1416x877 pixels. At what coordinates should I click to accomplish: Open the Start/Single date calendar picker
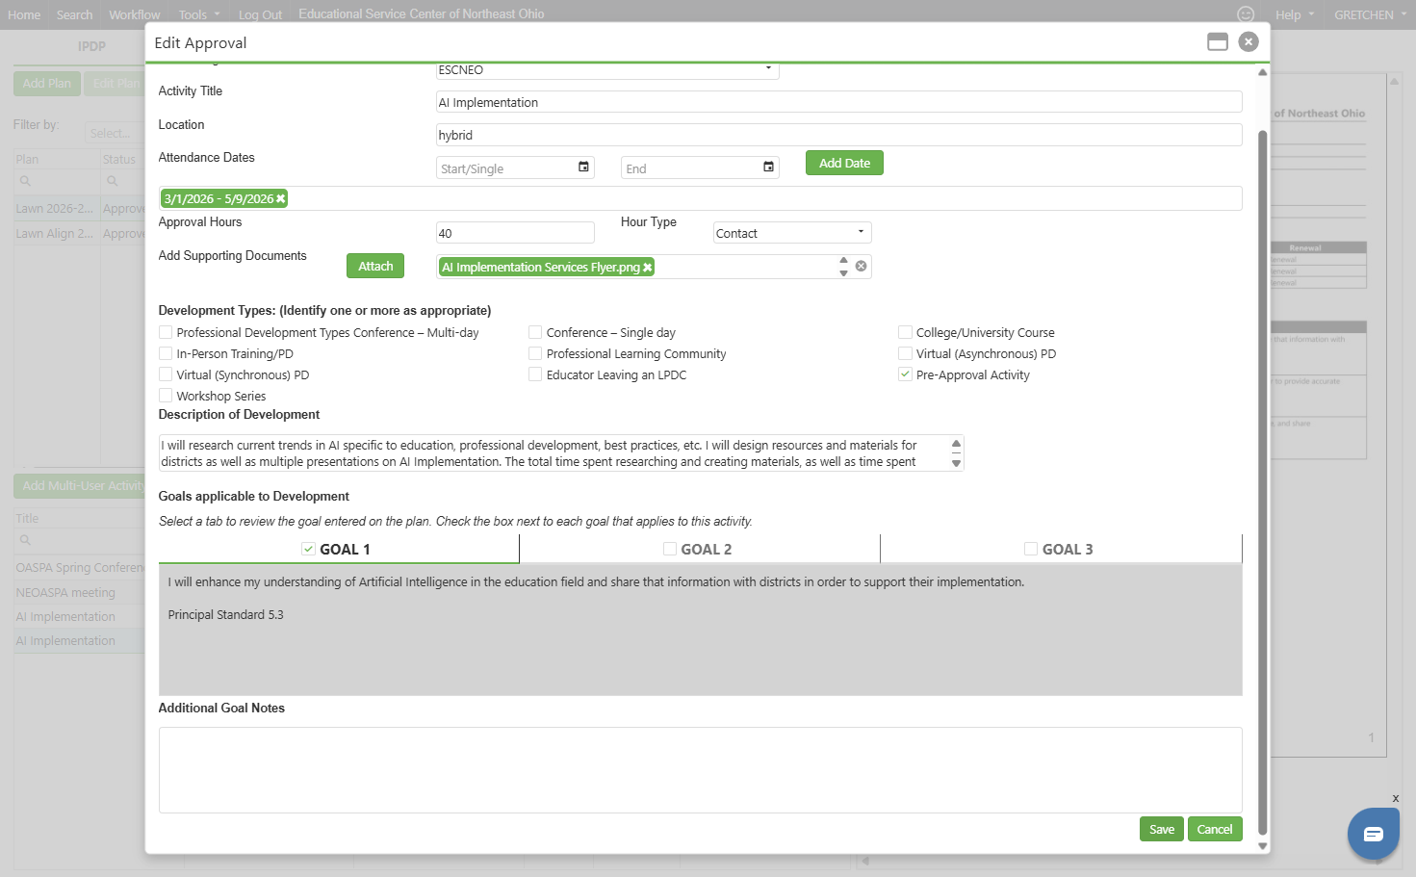coord(583,168)
